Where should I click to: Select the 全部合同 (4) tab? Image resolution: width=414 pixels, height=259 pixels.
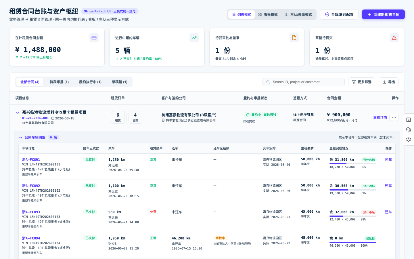pos(30,82)
